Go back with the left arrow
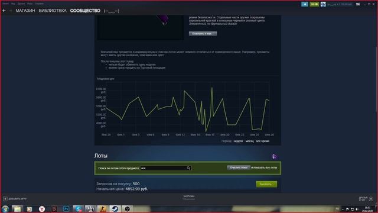The height and width of the screenshot is (213, 378). point(4,11)
